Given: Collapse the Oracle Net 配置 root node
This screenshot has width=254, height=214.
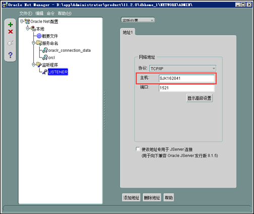Looking at the screenshot, I should [x=22, y=21].
